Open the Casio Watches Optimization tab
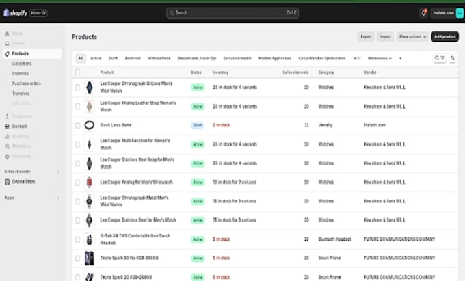465x281 pixels. coord(322,58)
